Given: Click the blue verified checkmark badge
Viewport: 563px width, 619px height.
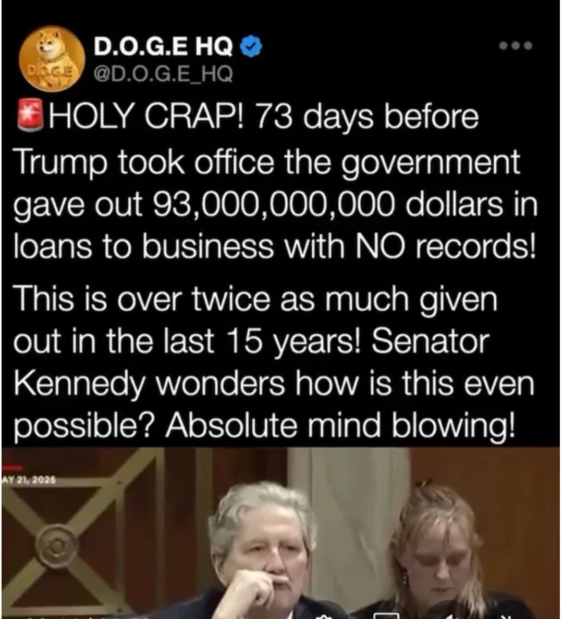Looking at the screenshot, I should [251, 46].
